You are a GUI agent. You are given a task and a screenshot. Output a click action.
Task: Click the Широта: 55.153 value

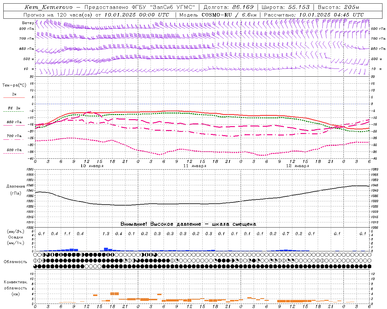point(285,7)
